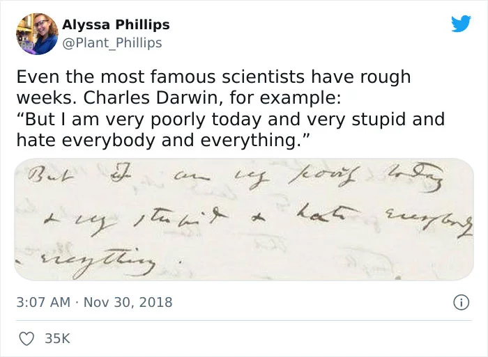Click the blue Twitter bird logo
Screen dimensions: 488x357
tap(461, 23)
